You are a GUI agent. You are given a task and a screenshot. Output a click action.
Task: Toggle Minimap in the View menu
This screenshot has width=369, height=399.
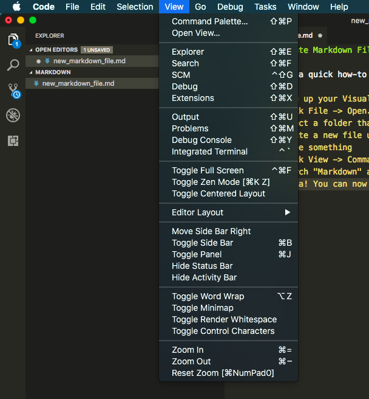click(202, 308)
